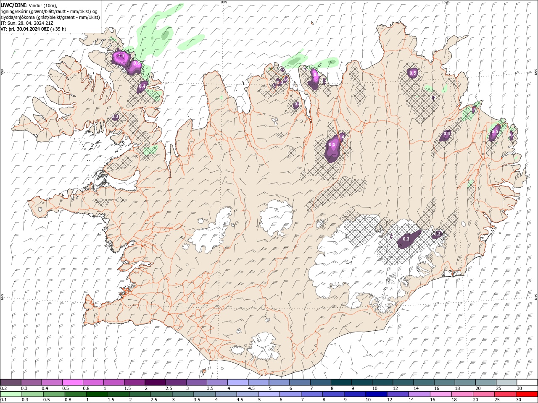
Task: Pick bright pink upper swatch starting at 0.5
Action: click(73, 382)
